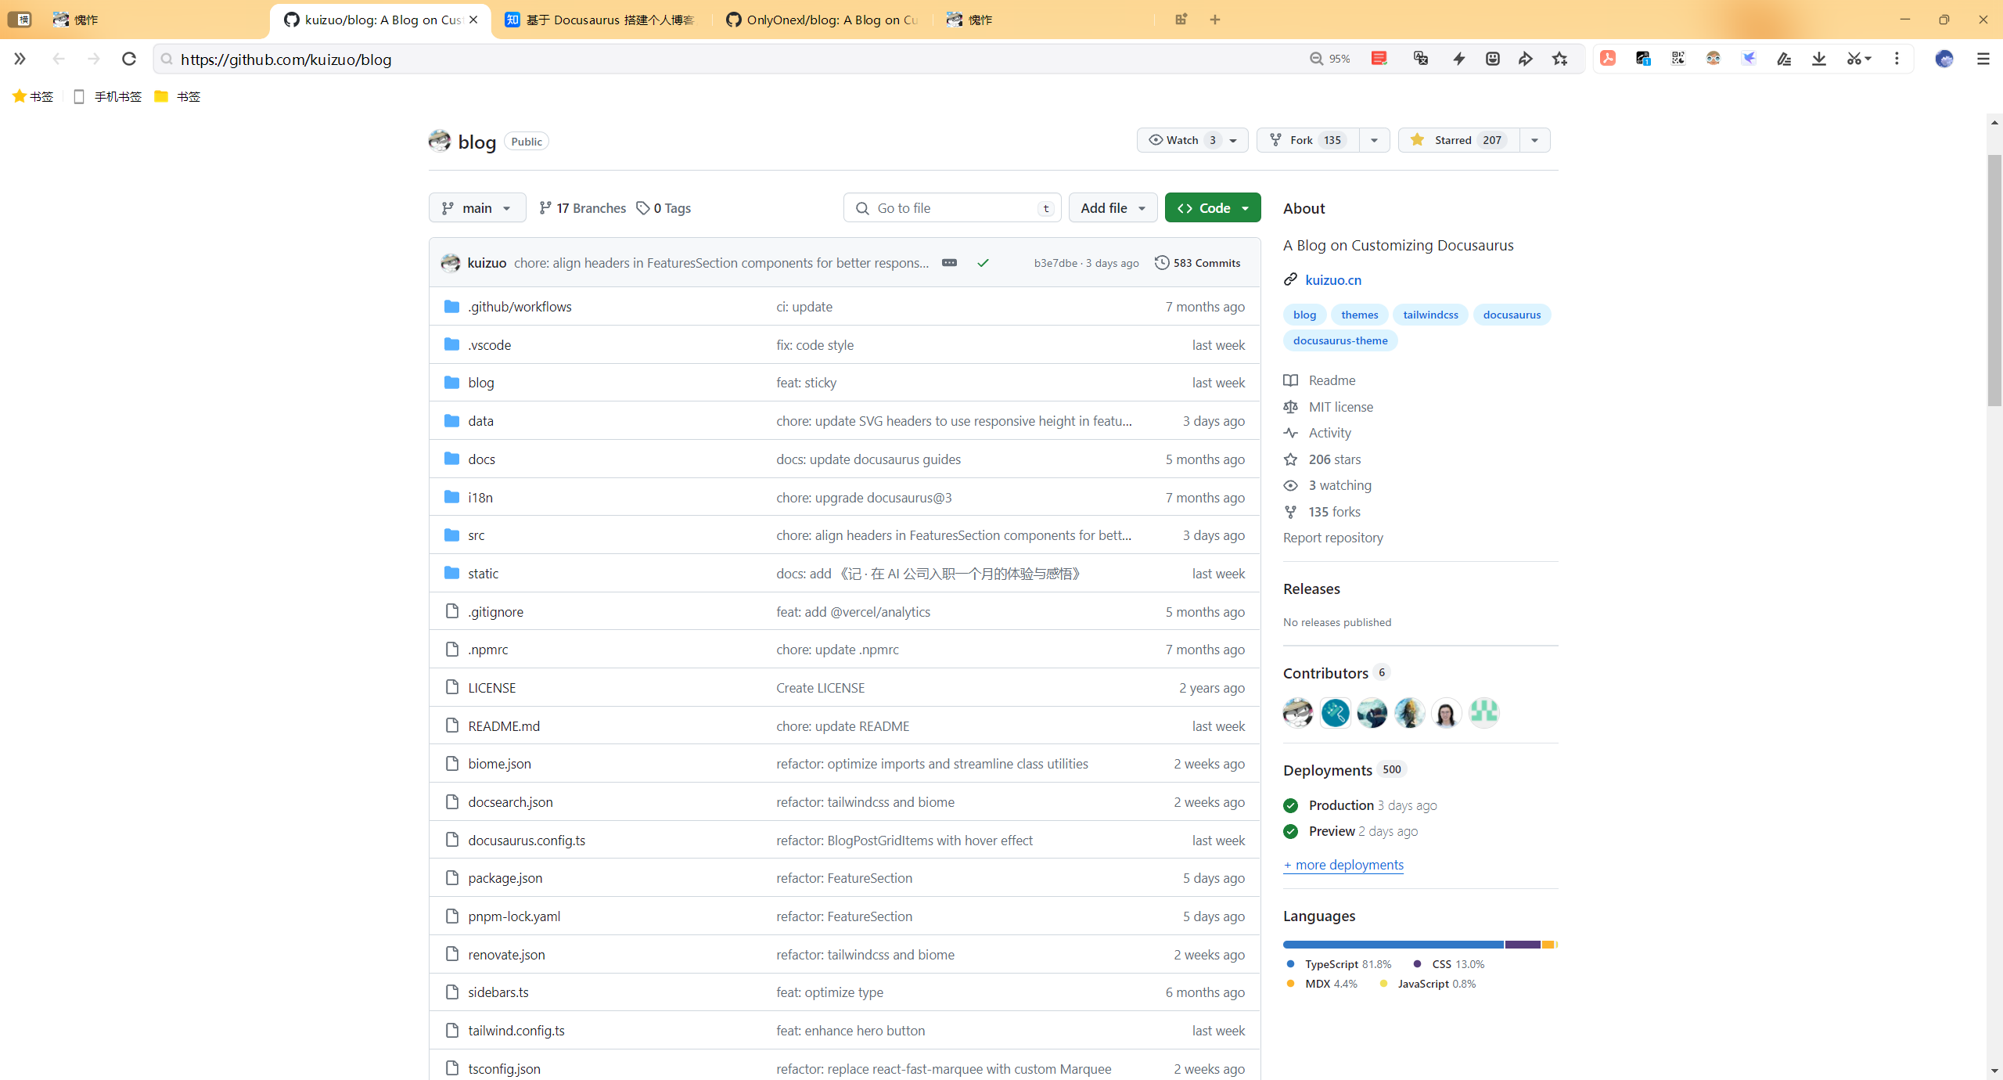The image size is (2003, 1080).
Task: Expand the Starred lists caret
Action: [x=1534, y=140]
